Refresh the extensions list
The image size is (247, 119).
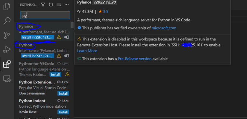click(x=51, y=5)
